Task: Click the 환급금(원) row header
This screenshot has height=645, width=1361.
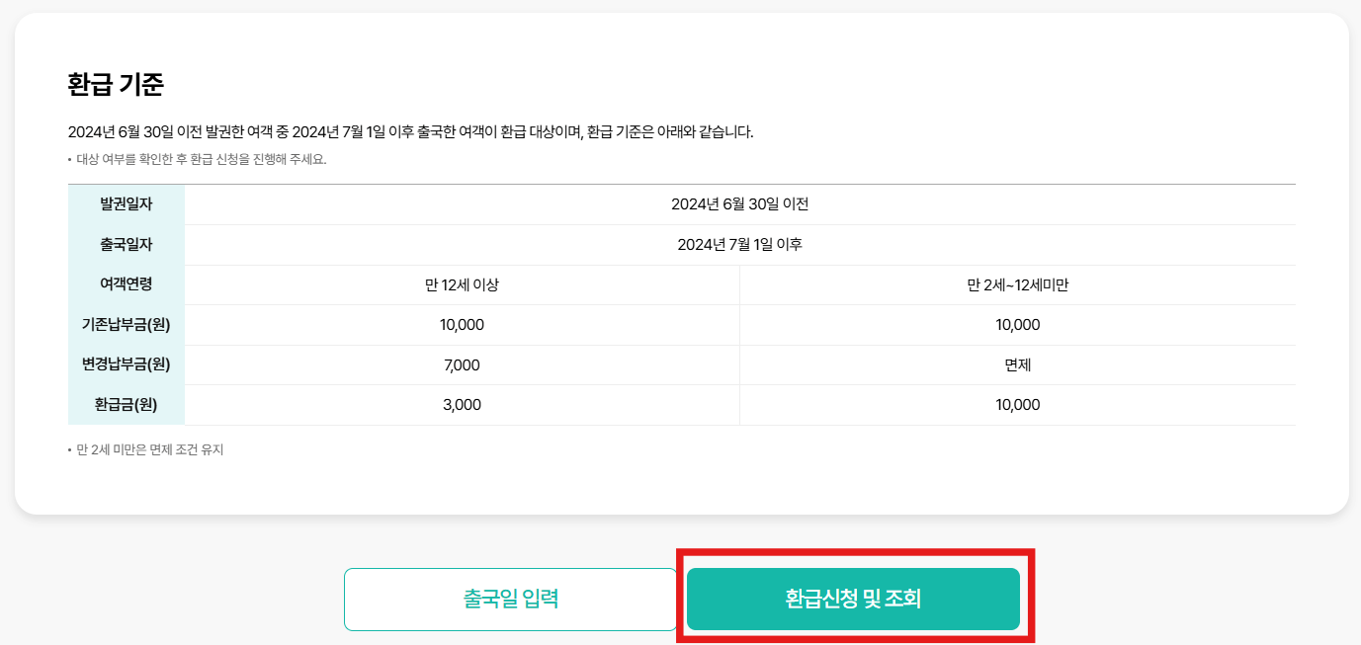Action: click(125, 404)
